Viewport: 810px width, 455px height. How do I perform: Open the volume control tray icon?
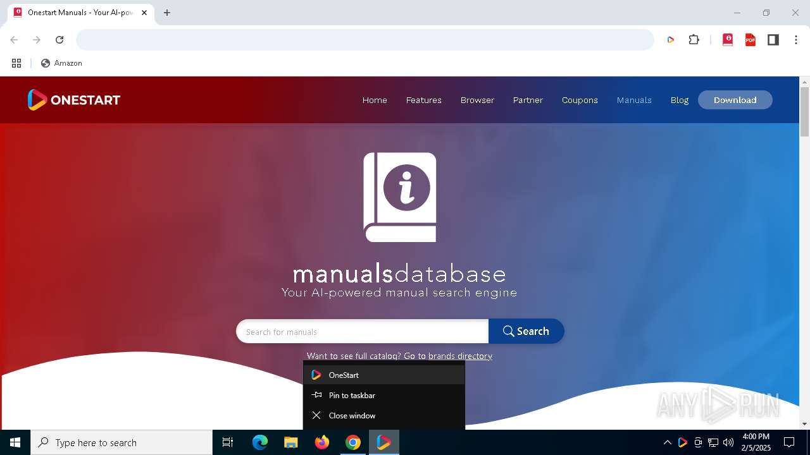728,442
